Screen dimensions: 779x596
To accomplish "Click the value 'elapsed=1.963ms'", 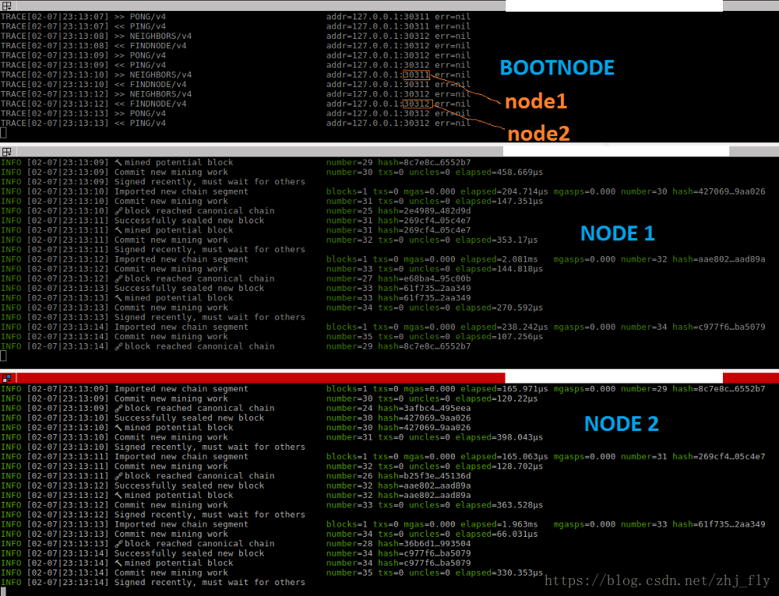I will tap(499, 524).
